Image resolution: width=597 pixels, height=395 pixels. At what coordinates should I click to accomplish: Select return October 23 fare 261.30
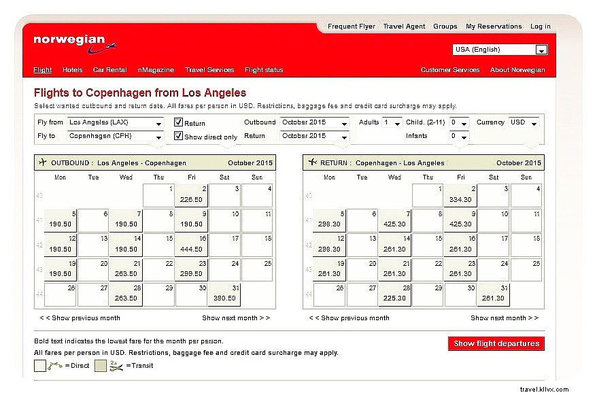pos(460,270)
